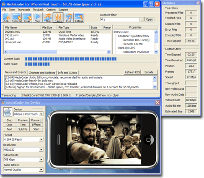
Task: Click the Text button in Device window
Action: [x=10, y=129]
